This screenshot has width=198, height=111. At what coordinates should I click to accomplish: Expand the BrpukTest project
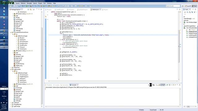11,68
